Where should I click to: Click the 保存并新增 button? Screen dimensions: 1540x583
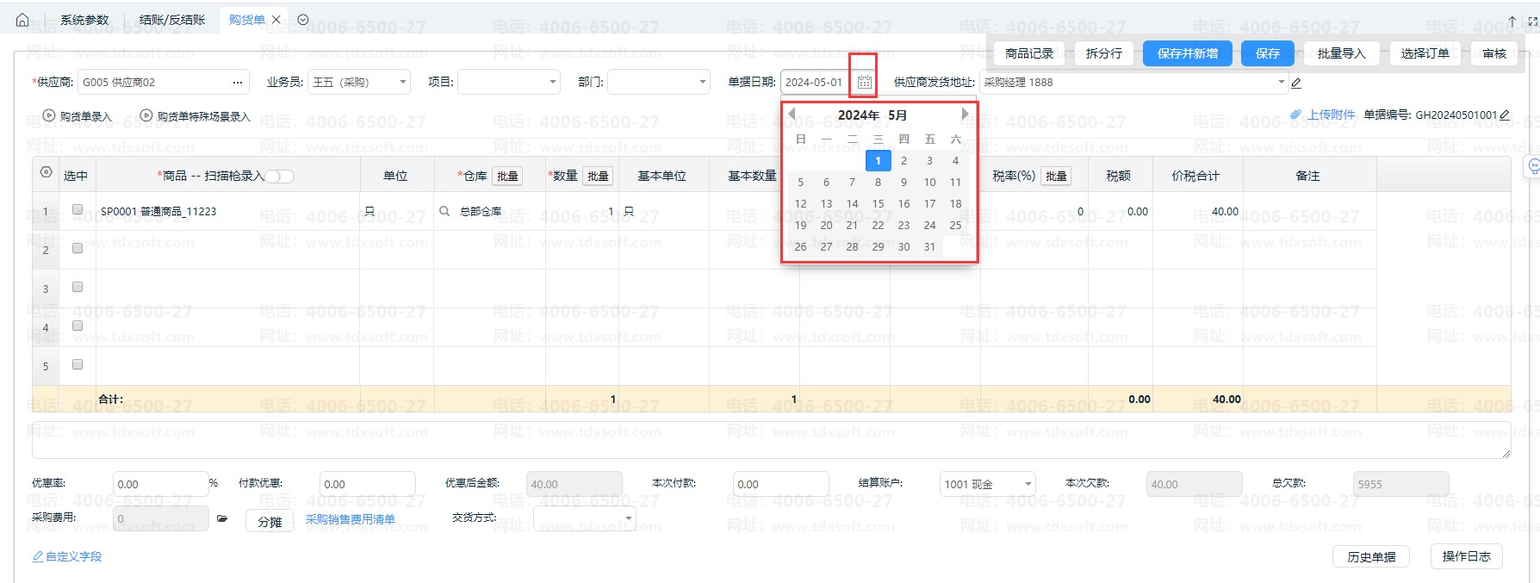click(x=1187, y=53)
